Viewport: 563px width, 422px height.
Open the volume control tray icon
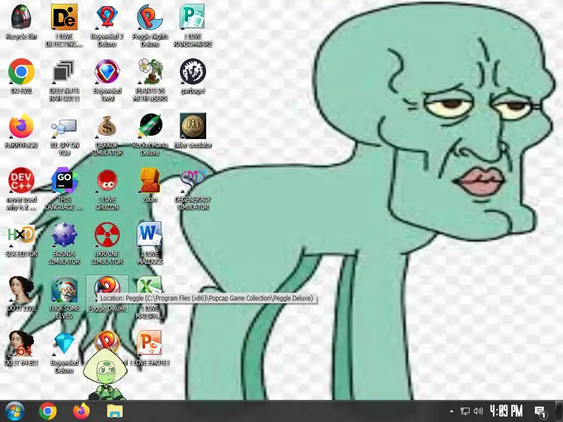(478, 411)
